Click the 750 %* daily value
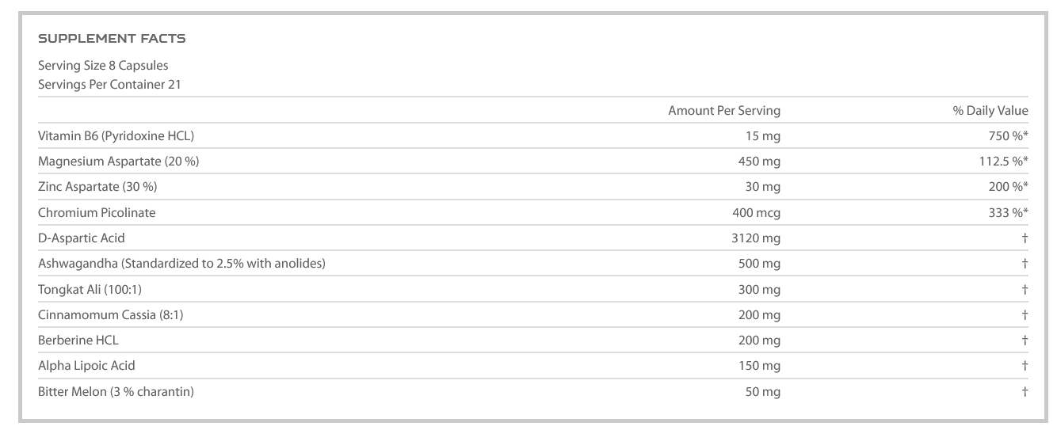This screenshot has width=1057, height=430. (x=1002, y=135)
